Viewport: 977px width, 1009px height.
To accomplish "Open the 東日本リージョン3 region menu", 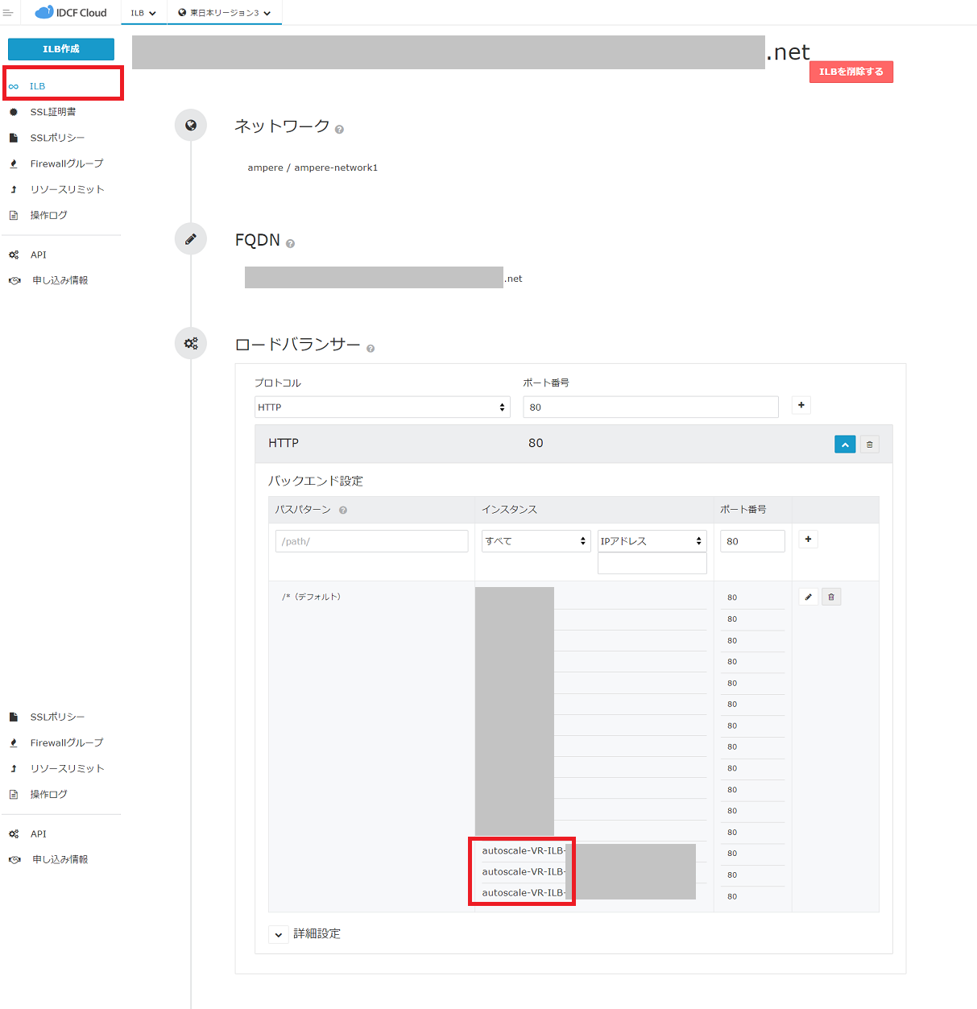I will click(x=224, y=13).
